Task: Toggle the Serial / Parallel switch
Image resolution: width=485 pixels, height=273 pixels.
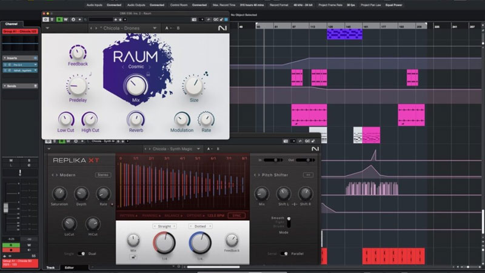Action: tap(284, 254)
